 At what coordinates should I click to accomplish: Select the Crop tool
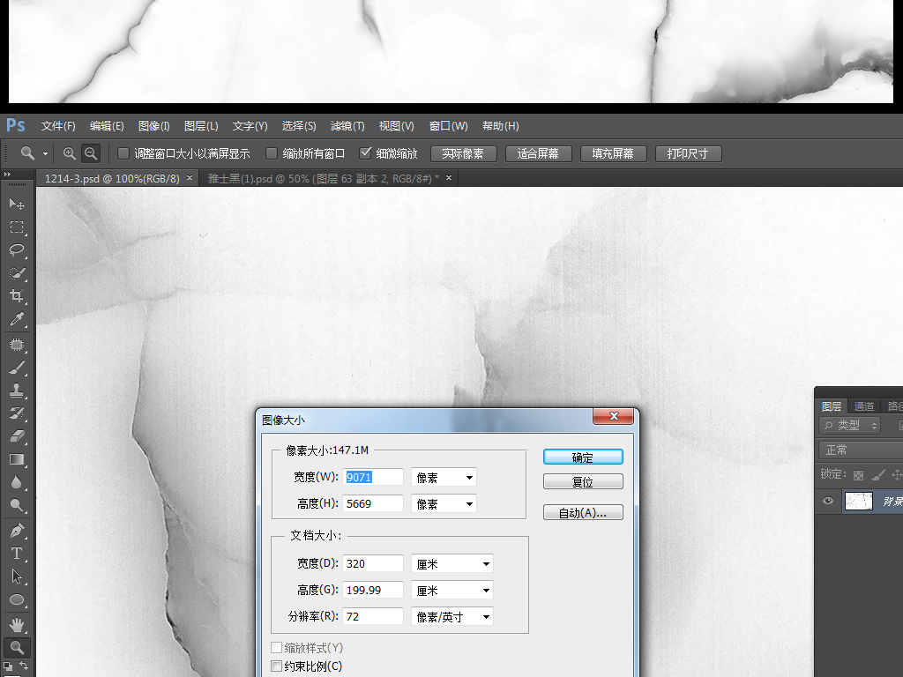tap(16, 296)
